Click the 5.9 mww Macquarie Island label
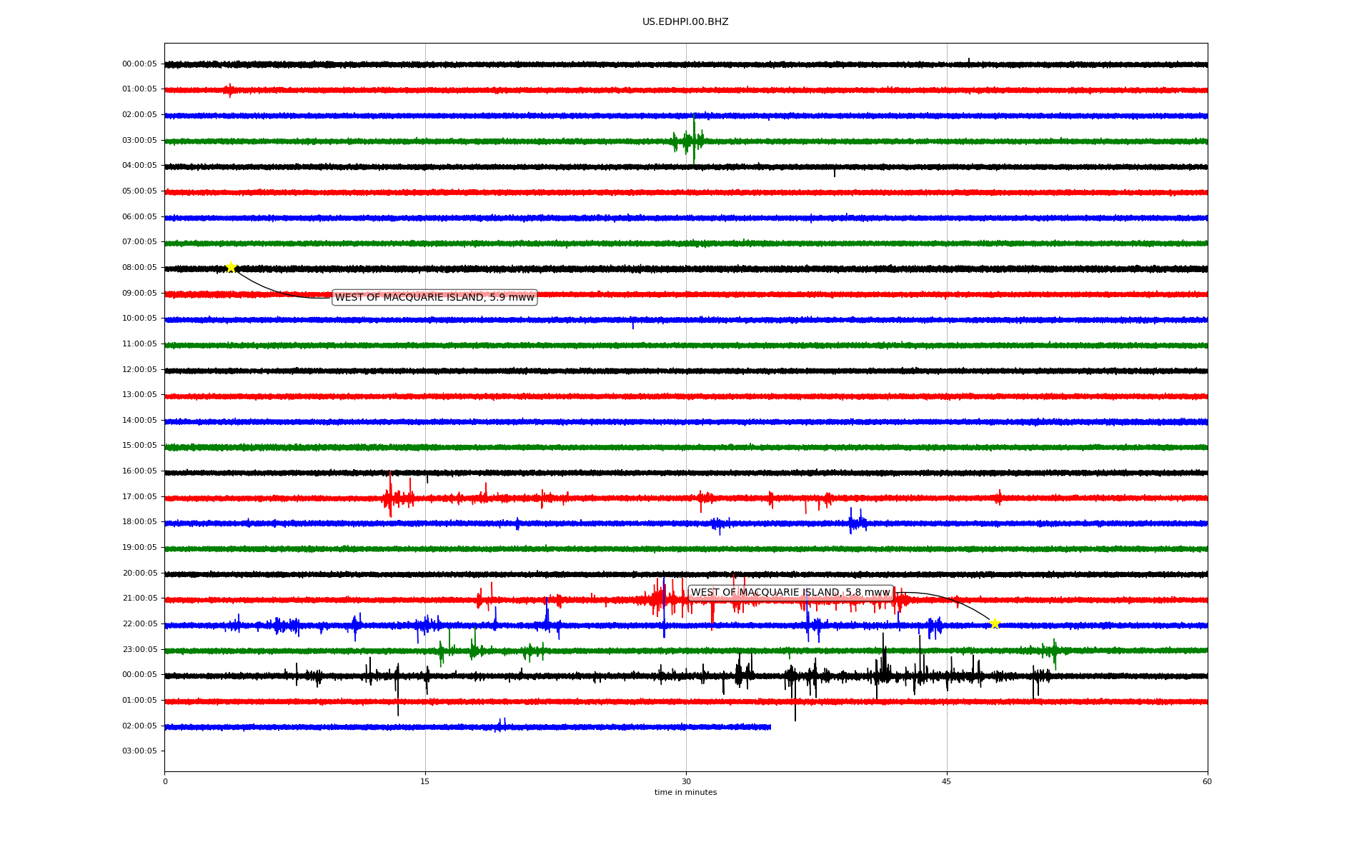The width and height of the screenshot is (1372, 857). point(434,297)
